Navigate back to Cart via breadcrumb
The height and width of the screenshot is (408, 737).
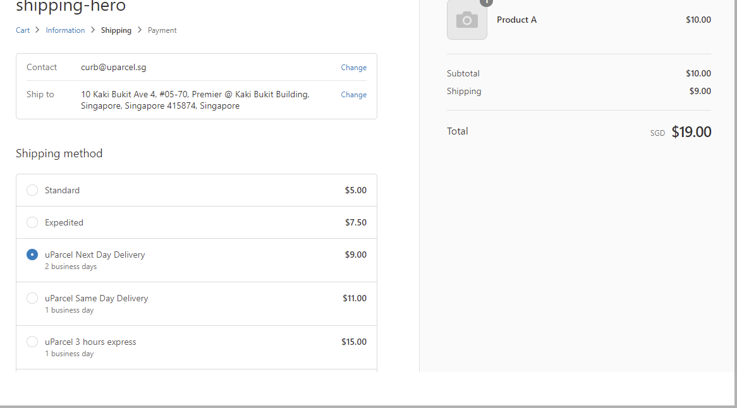(x=23, y=30)
